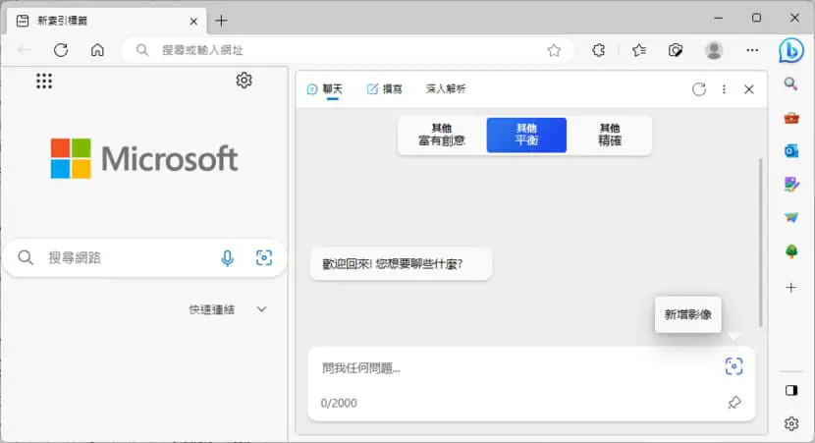The image size is (815, 443).
Task: Open visual search in the web search box
Action: [264, 257]
